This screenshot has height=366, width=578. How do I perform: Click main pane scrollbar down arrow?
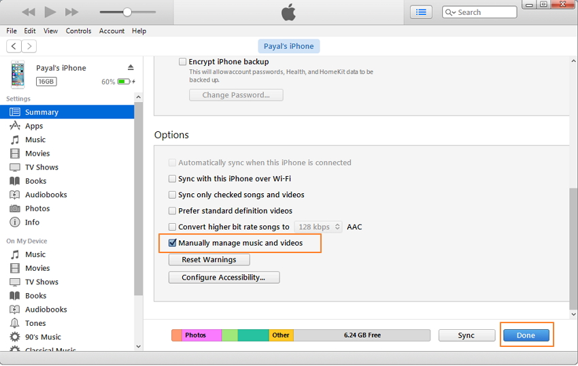[x=573, y=314]
